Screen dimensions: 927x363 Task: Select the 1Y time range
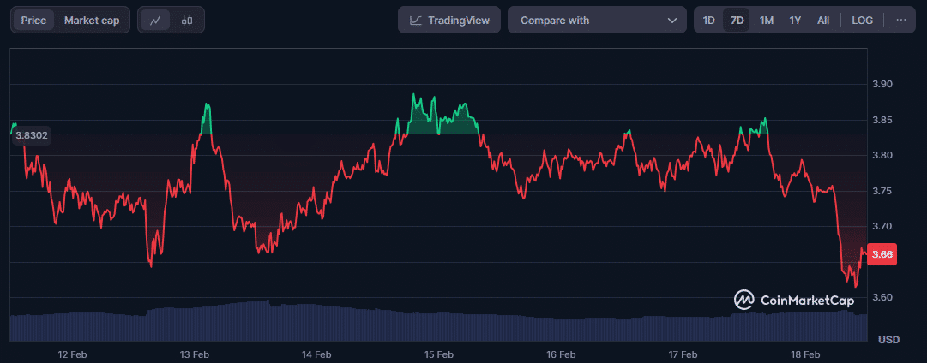tap(795, 21)
